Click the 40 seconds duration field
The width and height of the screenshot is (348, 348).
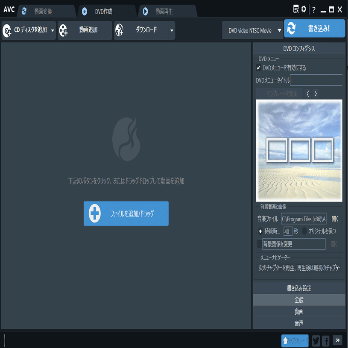point(288,231)
